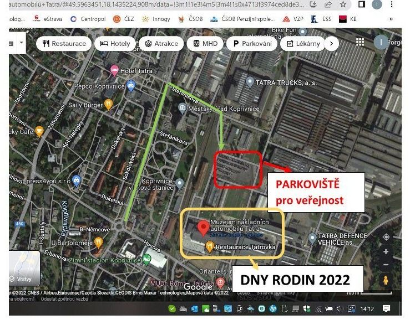This screenshot has width=410, height=325.
Task: Show Atrakce category on map
Action: pos(161,44)
